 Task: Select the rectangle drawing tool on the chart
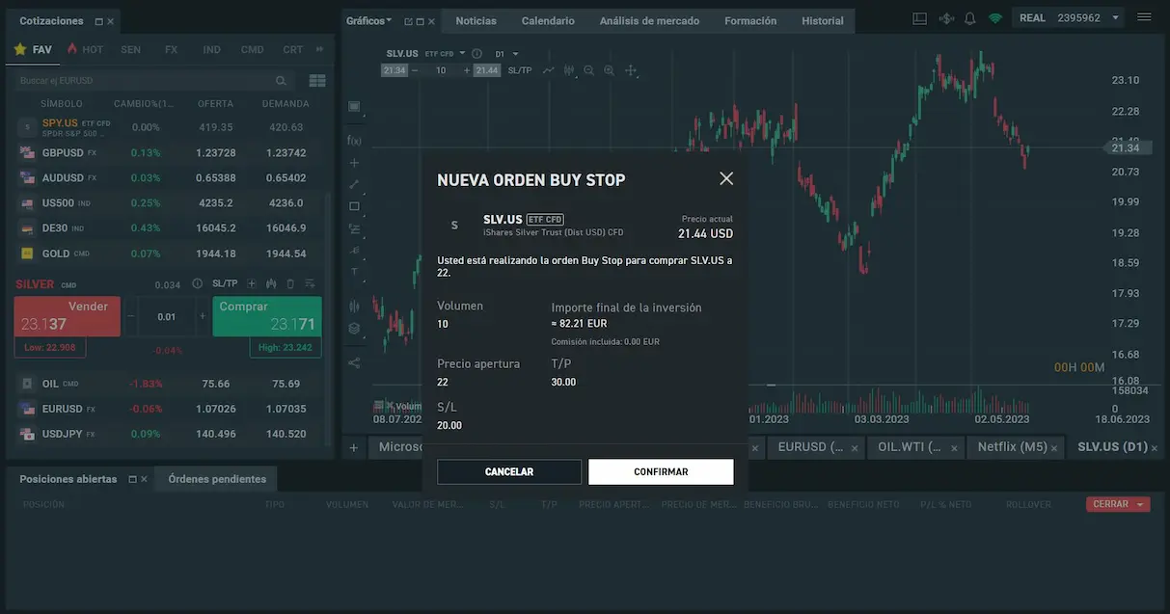(354, 205)
